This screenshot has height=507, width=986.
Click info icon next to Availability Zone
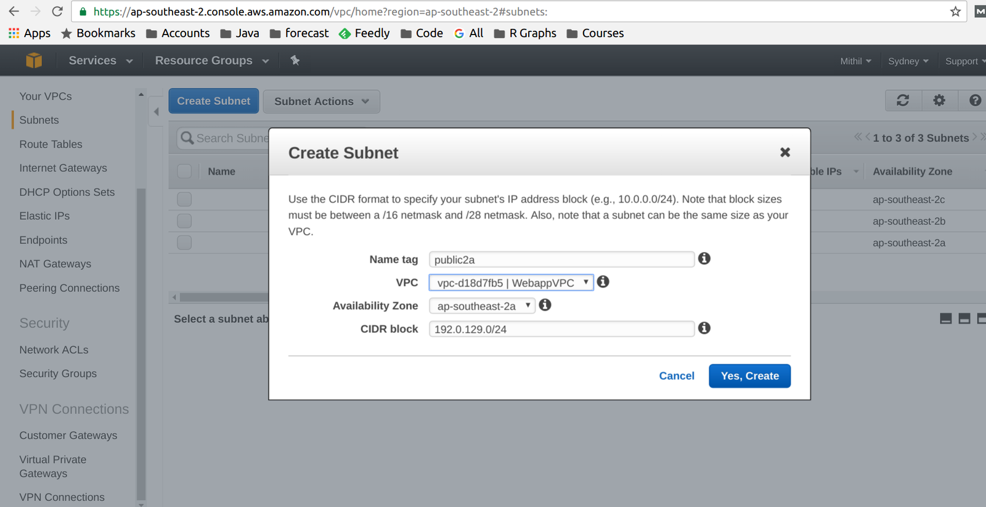(545, 305)
